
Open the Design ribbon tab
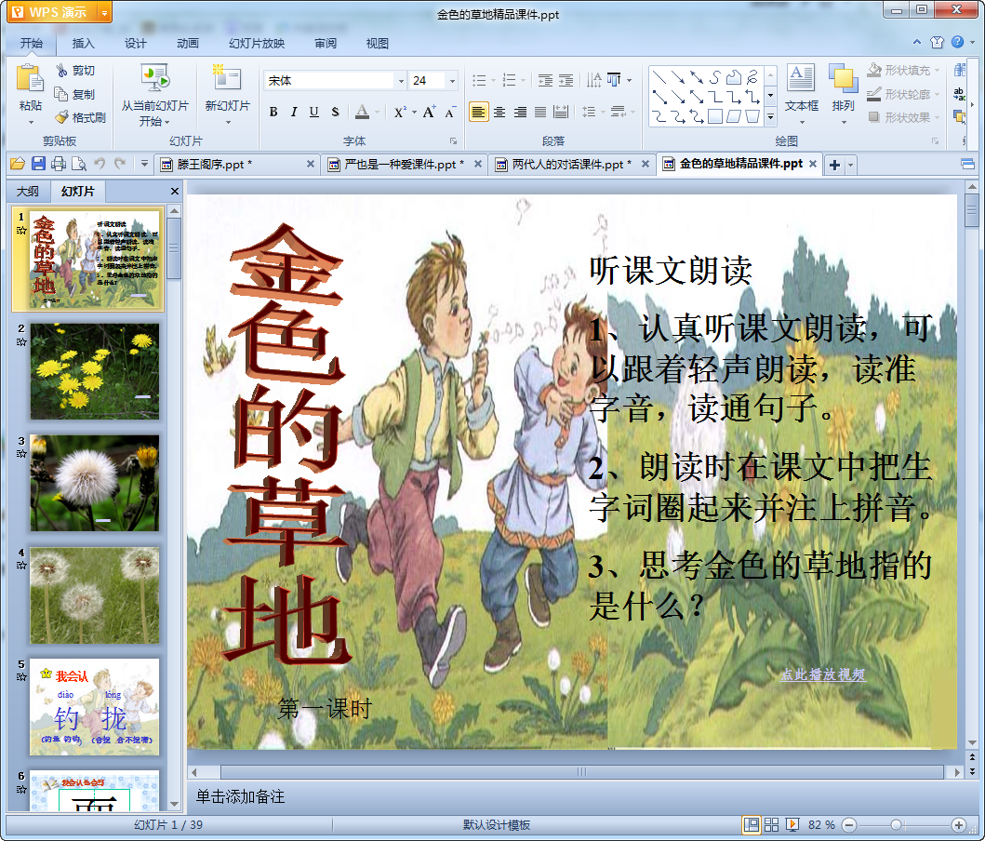[135, 44]
